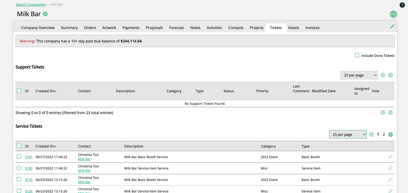The height and width of the screenshot is (193, 408).
Task: Check the box for ticket 9155
Action: [19, 179]
